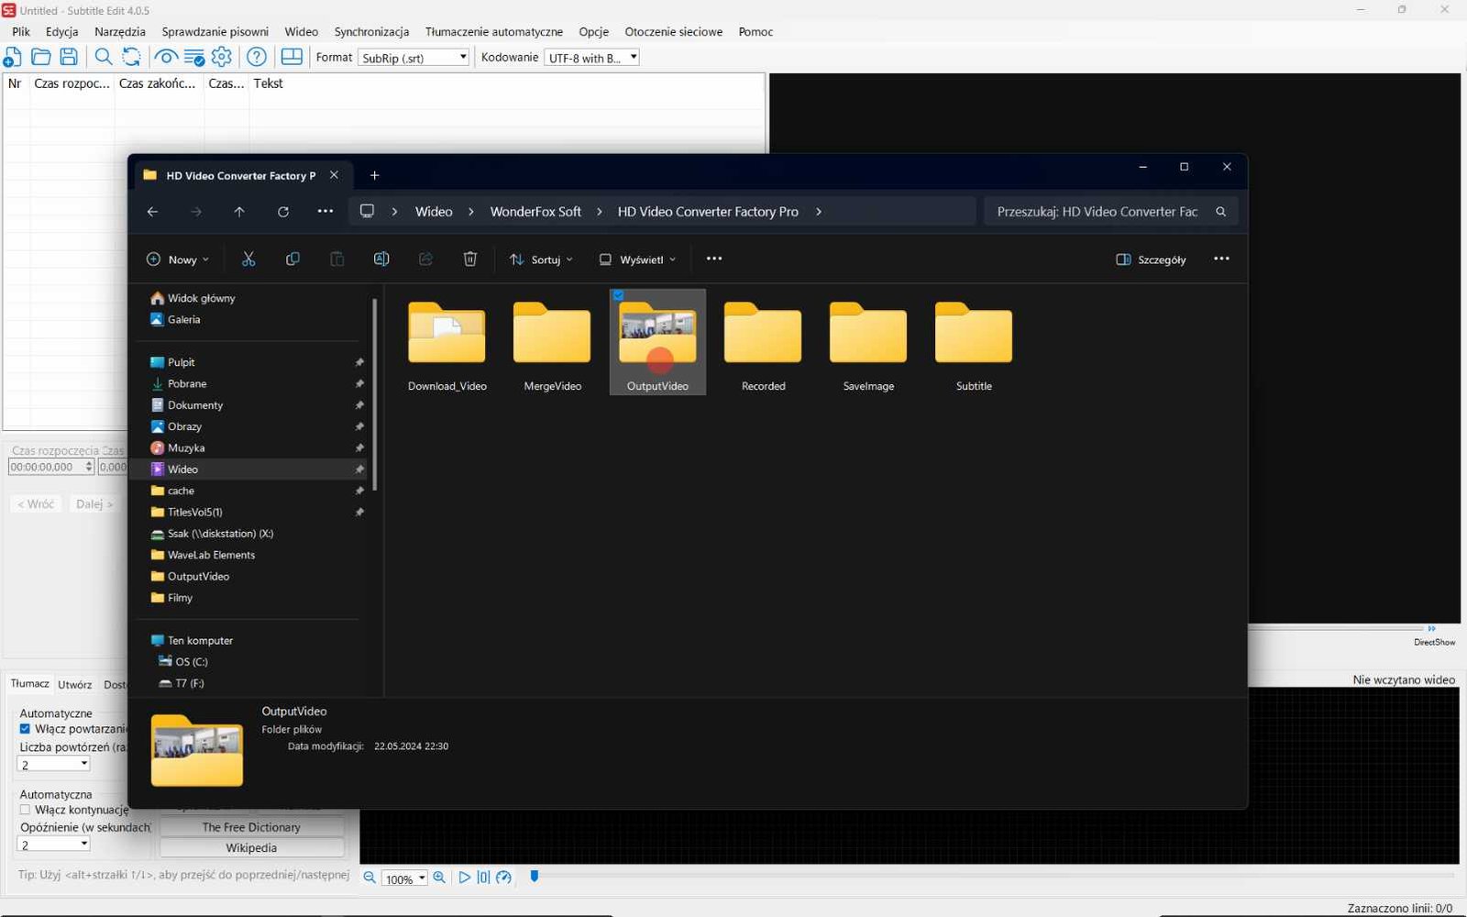Click WonderFox Soft in breadcrumb path

535,212
